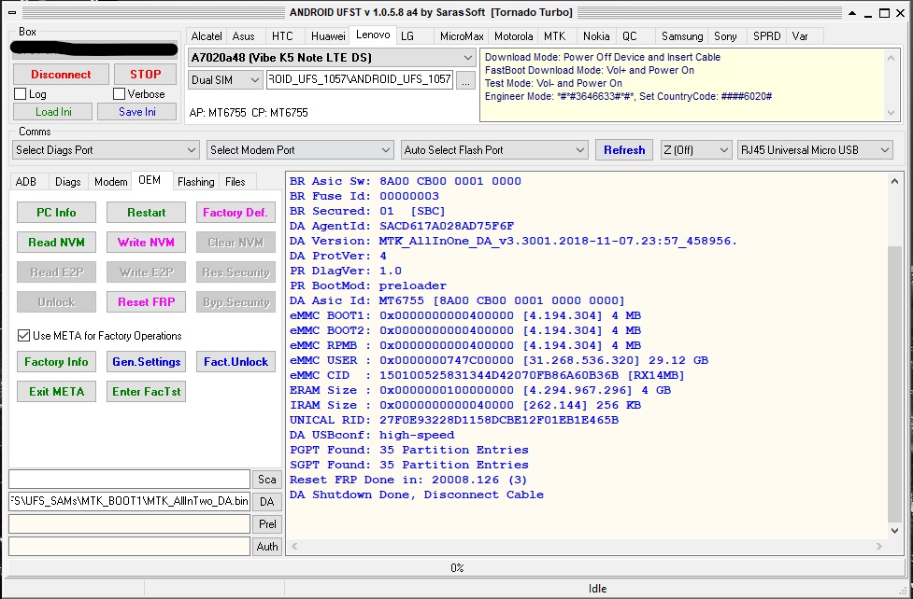This screenshot has height=599, width=913.
Task: Click the Gen.Settings button
Action: [x=146, y=362]
